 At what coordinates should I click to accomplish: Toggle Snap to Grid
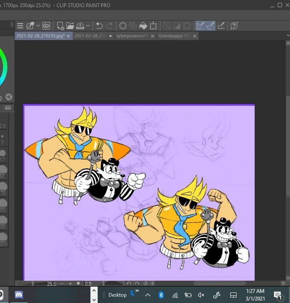pos(221,26)
